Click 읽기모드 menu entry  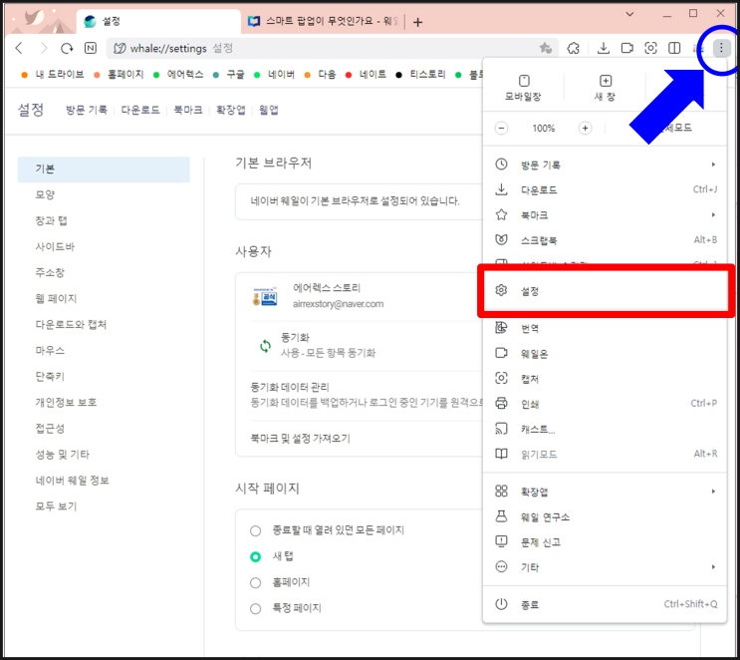click(605, 454)
